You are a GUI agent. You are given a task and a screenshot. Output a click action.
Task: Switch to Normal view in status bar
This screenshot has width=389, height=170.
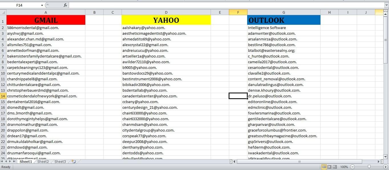pos(324,167)
